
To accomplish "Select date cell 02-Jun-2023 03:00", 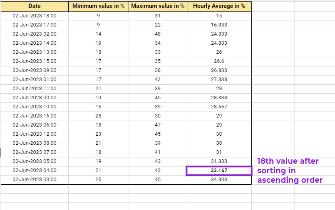I will click(35, 180).
